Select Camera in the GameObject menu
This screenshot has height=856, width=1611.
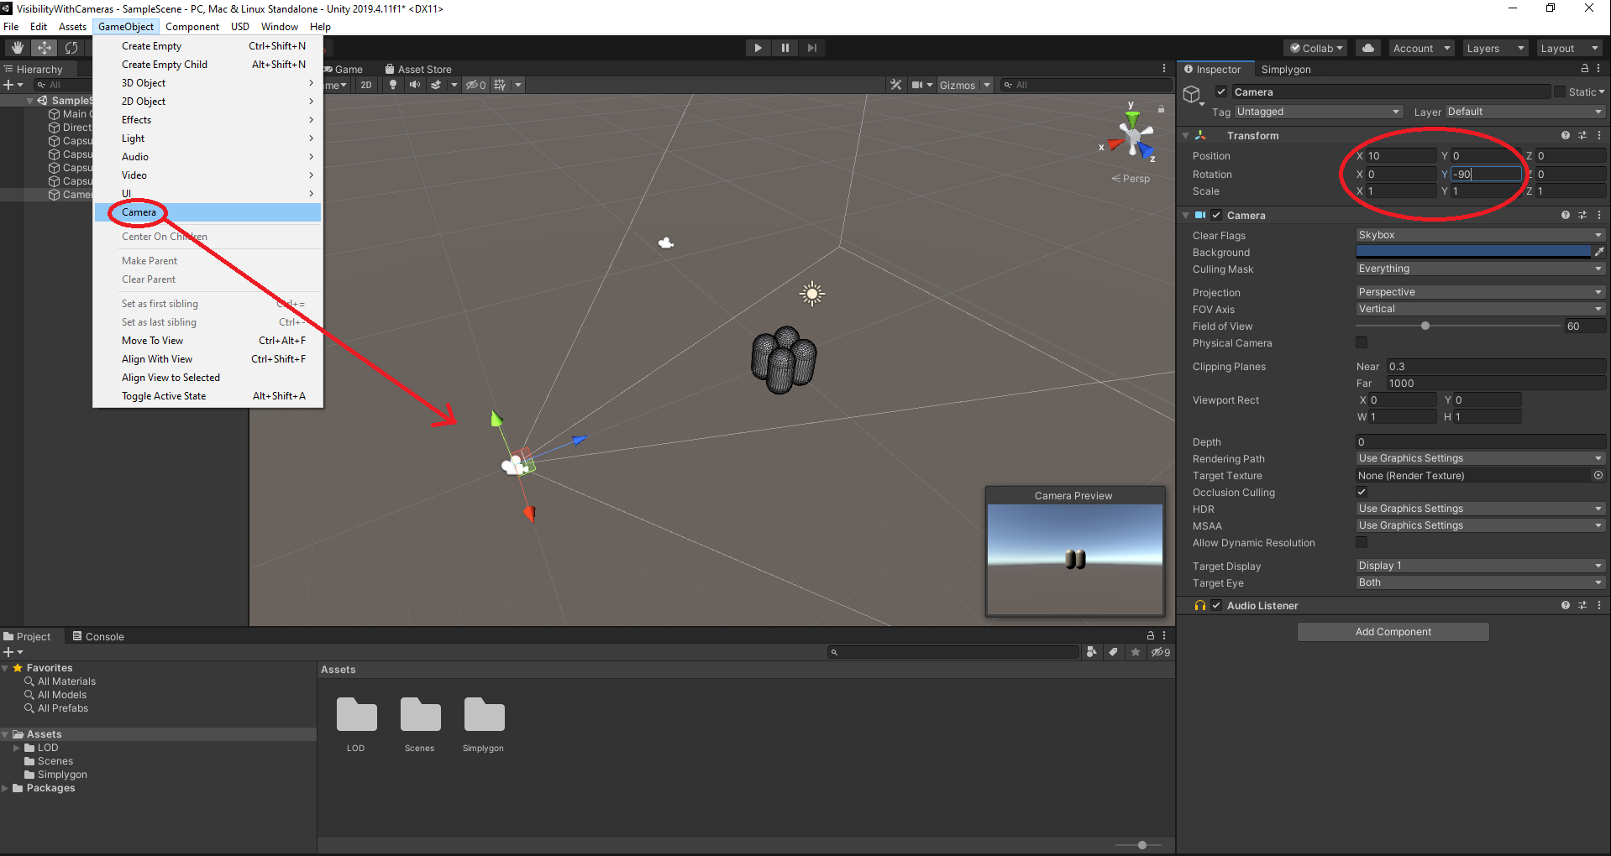pyautogui.click(x=139, y=212)
